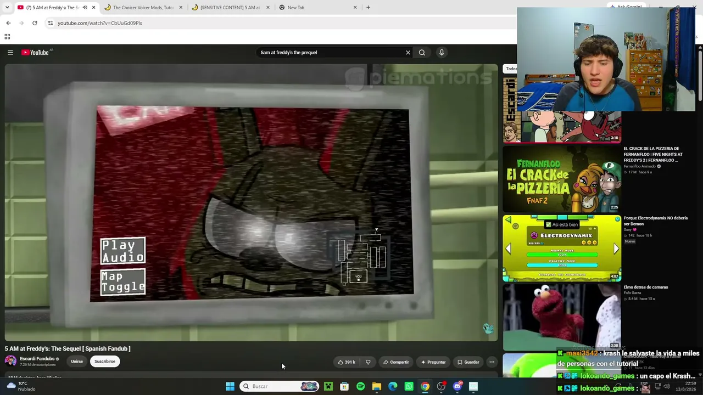
Task: Switch to the '[SENSITIVE CONTENT] 5 AM' tab
Action: pos(230,8)
